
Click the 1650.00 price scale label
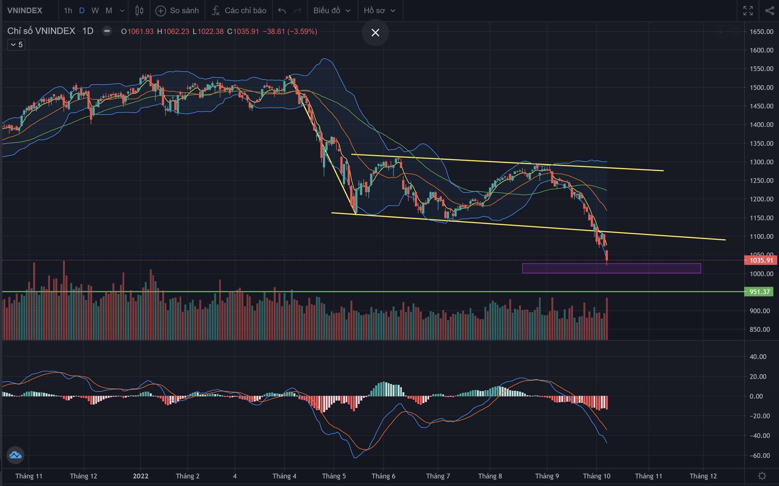(x=761, y=31)
